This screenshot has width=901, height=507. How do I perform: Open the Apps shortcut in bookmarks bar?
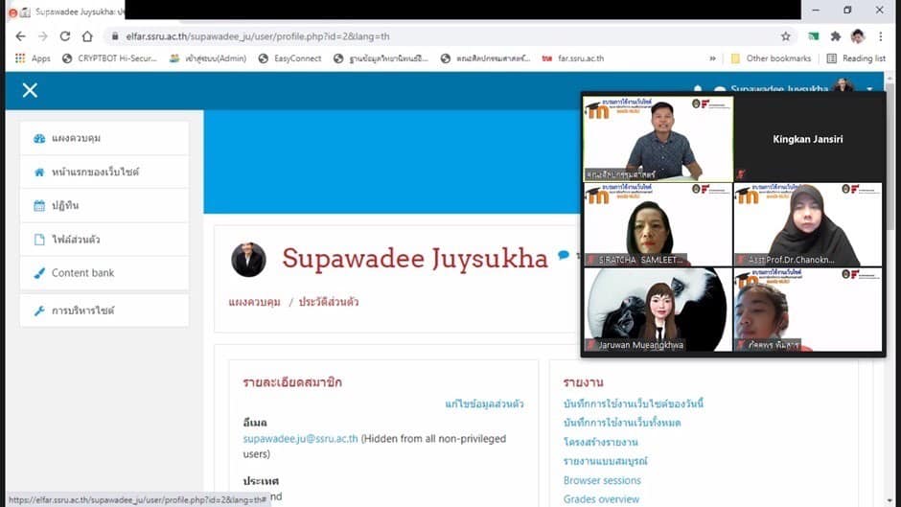point(33,58)
